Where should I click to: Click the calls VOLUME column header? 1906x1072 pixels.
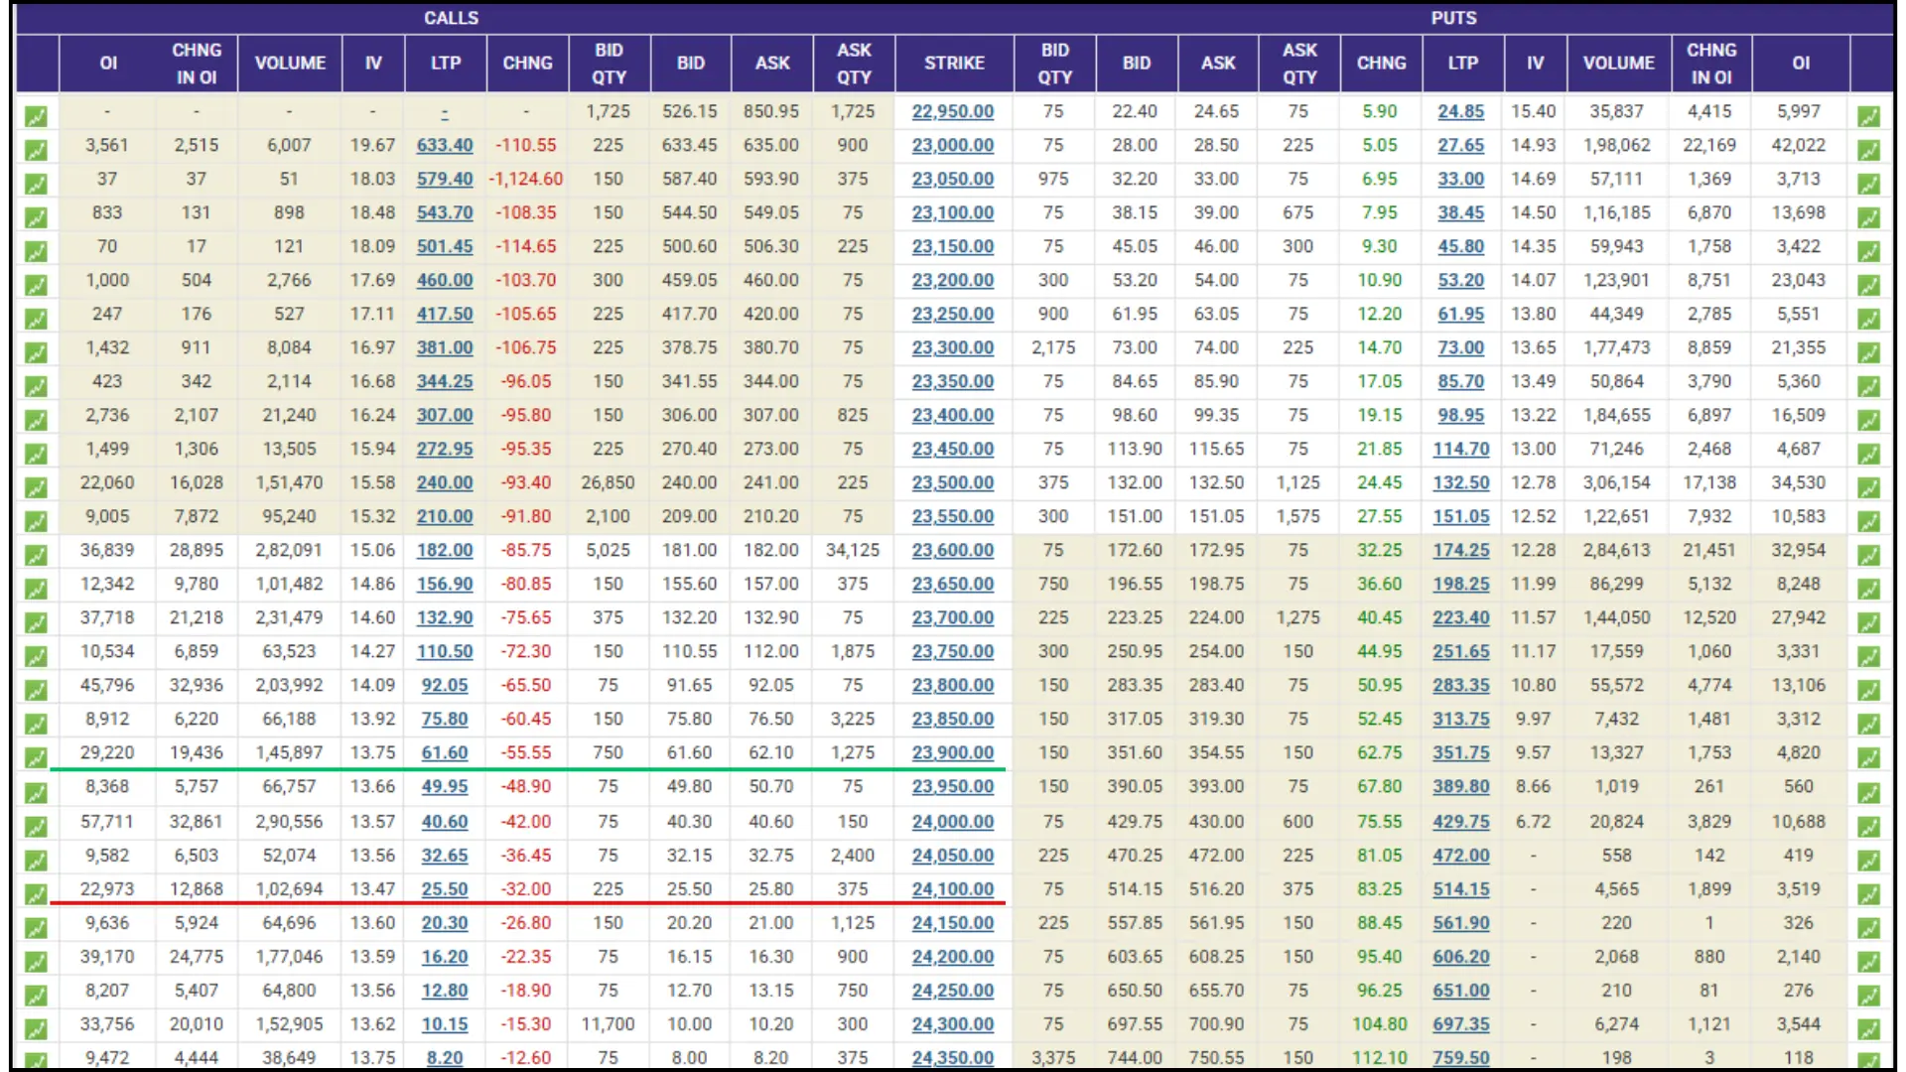point(290,63)
